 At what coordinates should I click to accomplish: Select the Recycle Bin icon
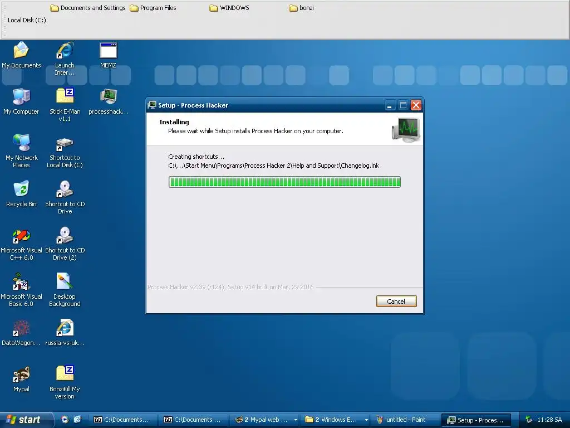(22, 193)
